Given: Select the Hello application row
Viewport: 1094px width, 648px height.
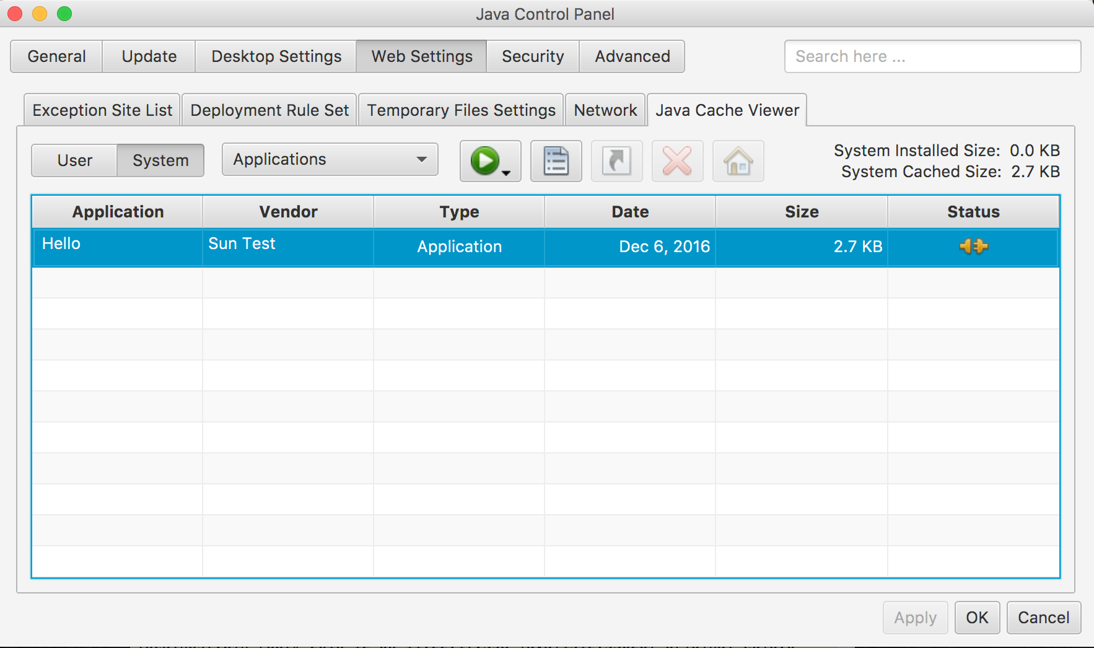Looking at the screenshot, I should (118, 247).
